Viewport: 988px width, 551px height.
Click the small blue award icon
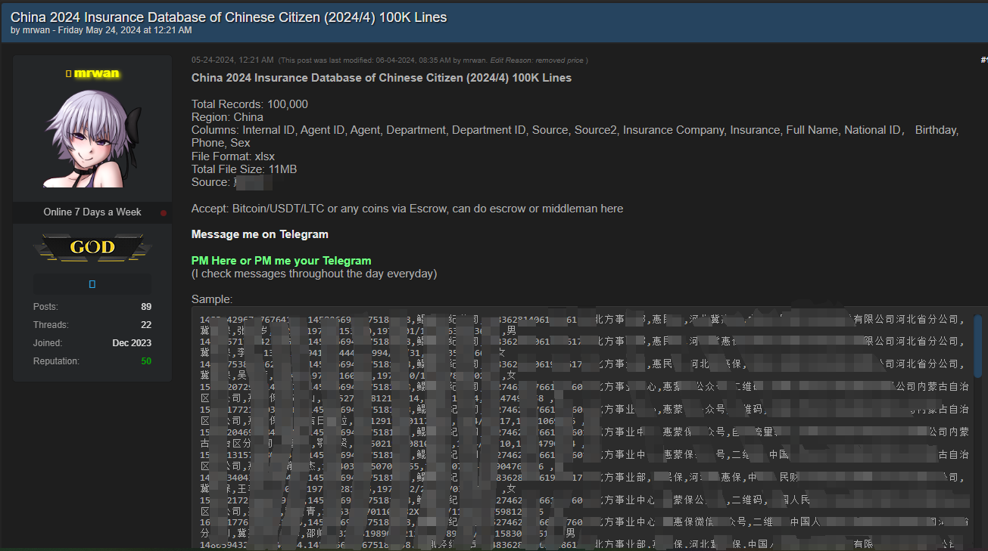92,284
